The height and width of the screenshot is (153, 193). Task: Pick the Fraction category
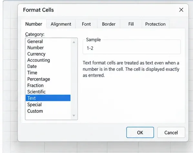click(48, 85)
